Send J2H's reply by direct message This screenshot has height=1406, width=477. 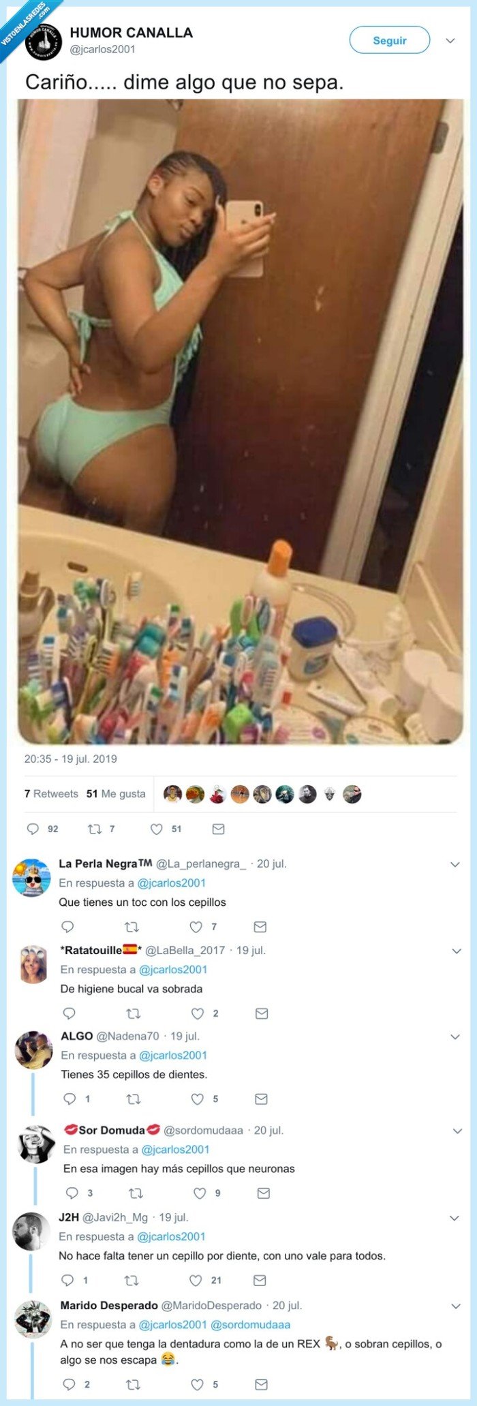pyautogui.click(x=260, y=1280)
